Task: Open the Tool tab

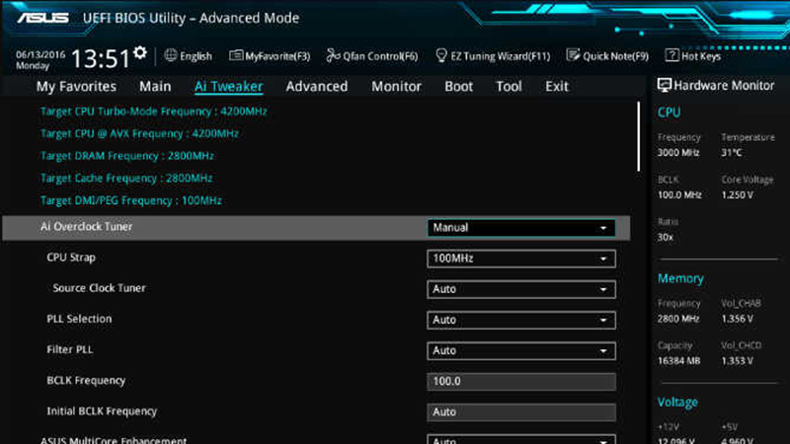Action: pos(509,87)
